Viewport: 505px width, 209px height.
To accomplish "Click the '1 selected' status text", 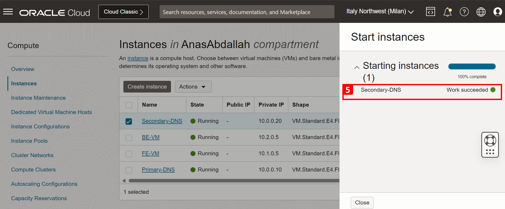I will [x=136, y=192].
